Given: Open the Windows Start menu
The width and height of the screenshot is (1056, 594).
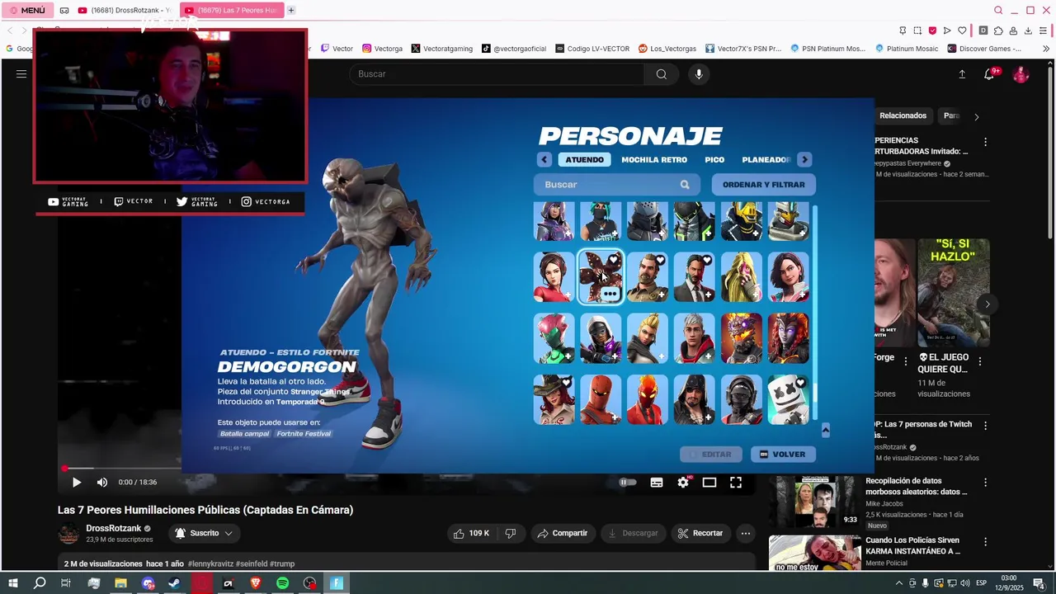Looking at the screenshot, I should (13, 583).
